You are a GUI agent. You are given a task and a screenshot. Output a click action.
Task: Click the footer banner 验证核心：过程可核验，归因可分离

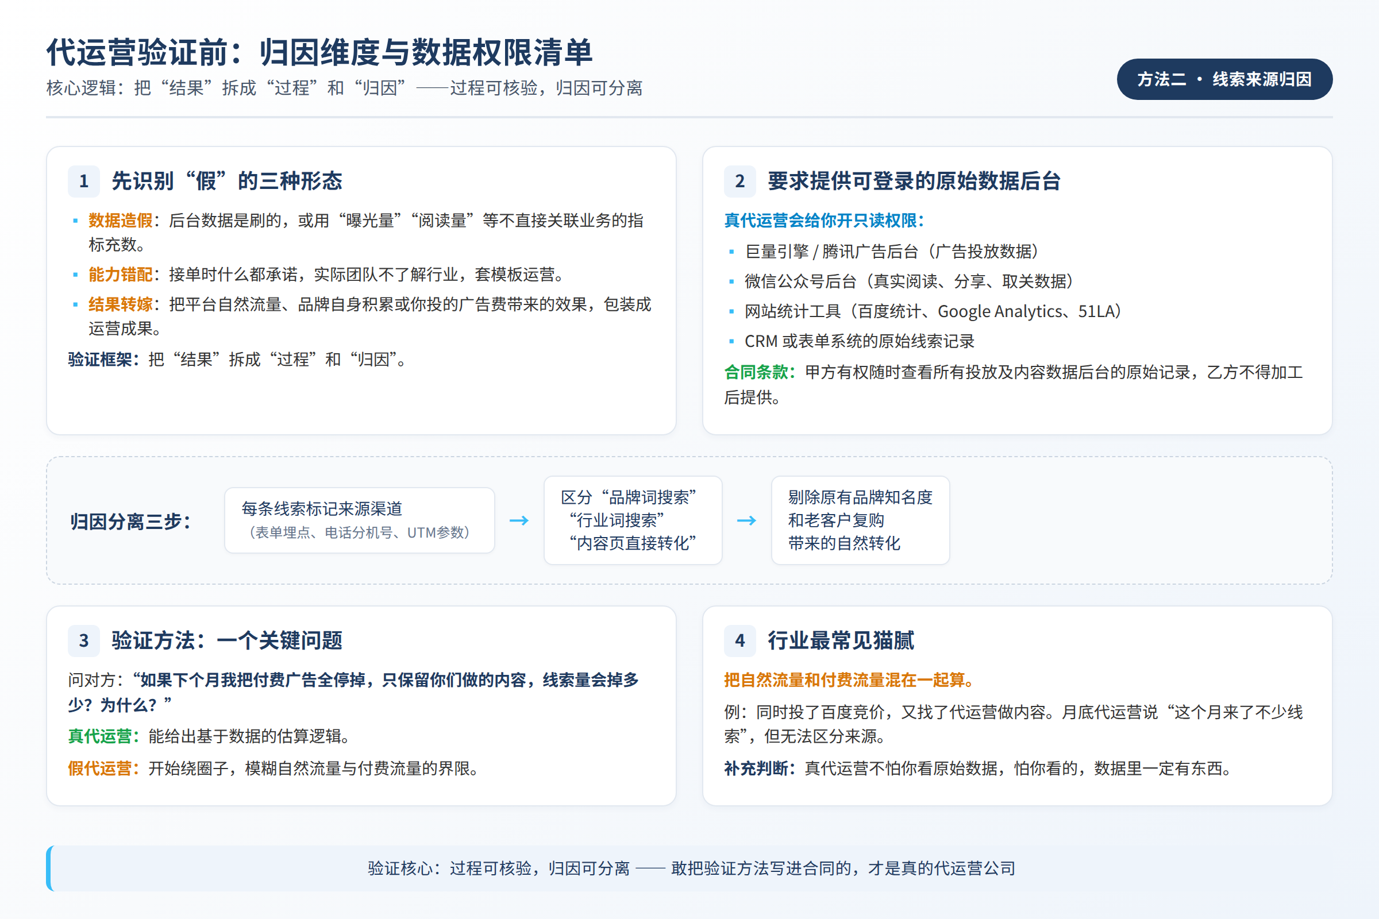click(689, 868)
